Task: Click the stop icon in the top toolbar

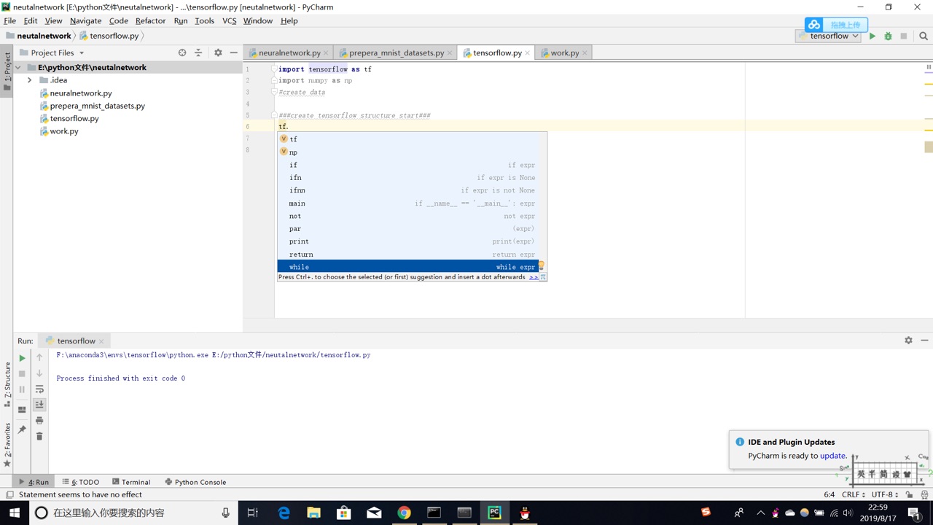Action: tap(904, 36)
